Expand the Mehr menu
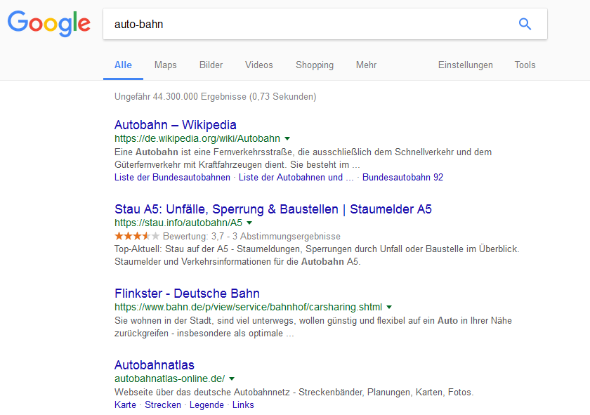Viewport: 590px width, 415px height. tap(366, 65)
